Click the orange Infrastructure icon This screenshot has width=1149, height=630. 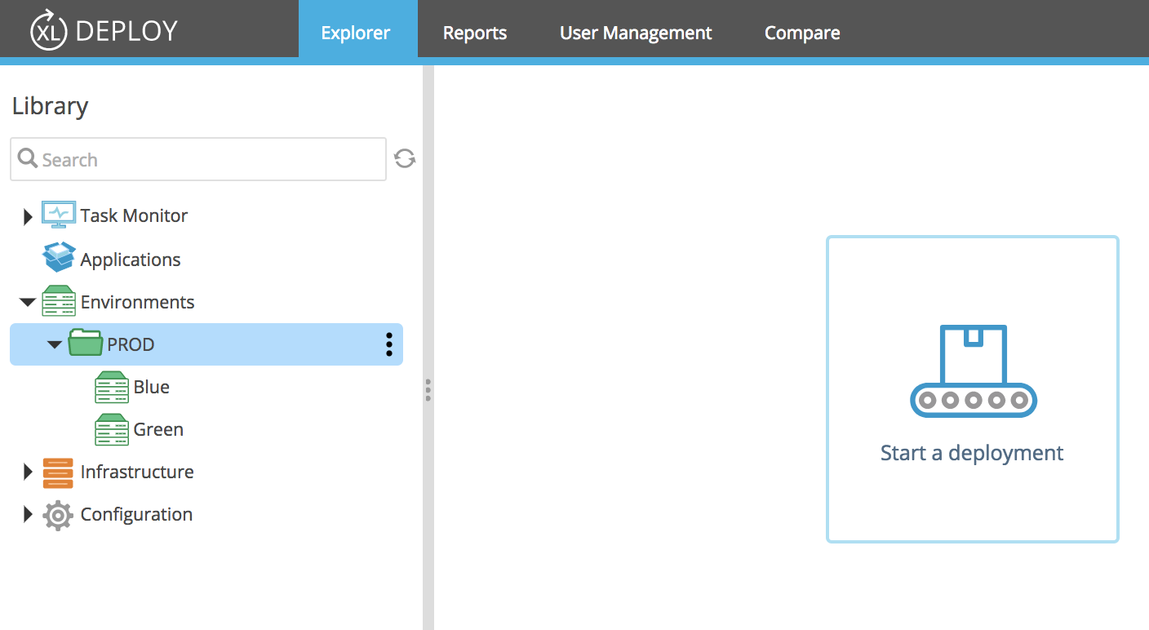coord(58,472)
